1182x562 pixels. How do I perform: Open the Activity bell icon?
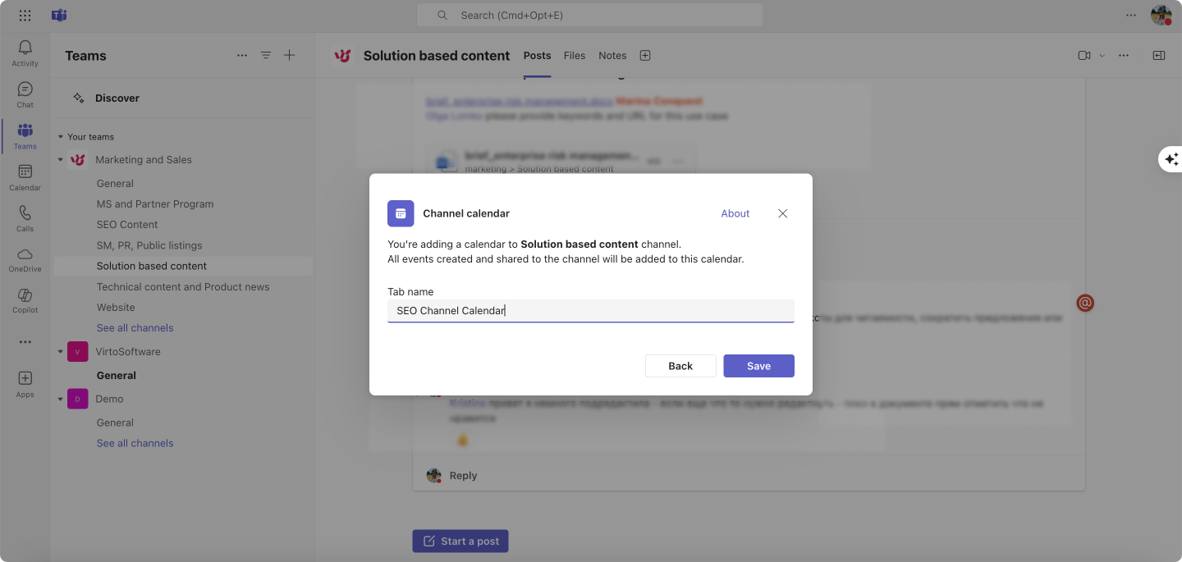[x=25, y=48]
